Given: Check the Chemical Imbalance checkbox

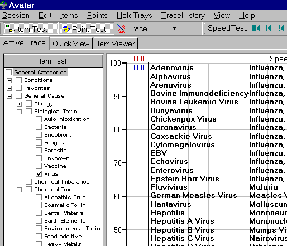Looking at the screenshot, I should coord(28,181).
